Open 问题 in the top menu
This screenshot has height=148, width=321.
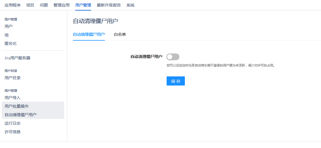coord(44,5)
